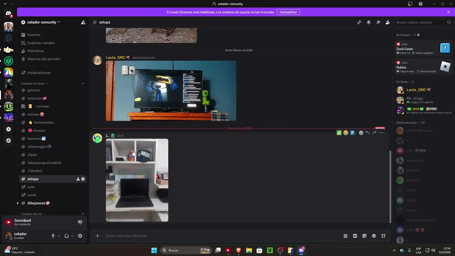Open Explorar canales
The height and width of the screenshot is (256, 455).
[53, 43]
